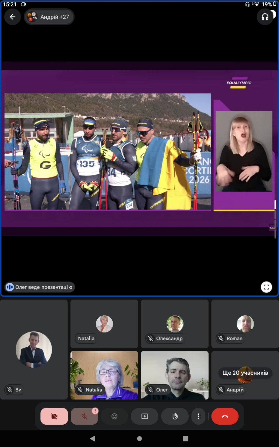Open more options menu
The width and height of the screenshot is (279, 447).
point(198,416)
